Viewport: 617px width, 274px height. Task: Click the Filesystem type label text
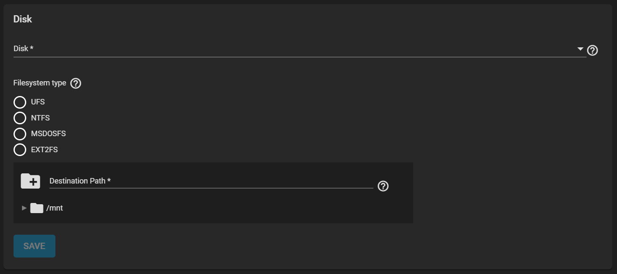coord(40,83)
